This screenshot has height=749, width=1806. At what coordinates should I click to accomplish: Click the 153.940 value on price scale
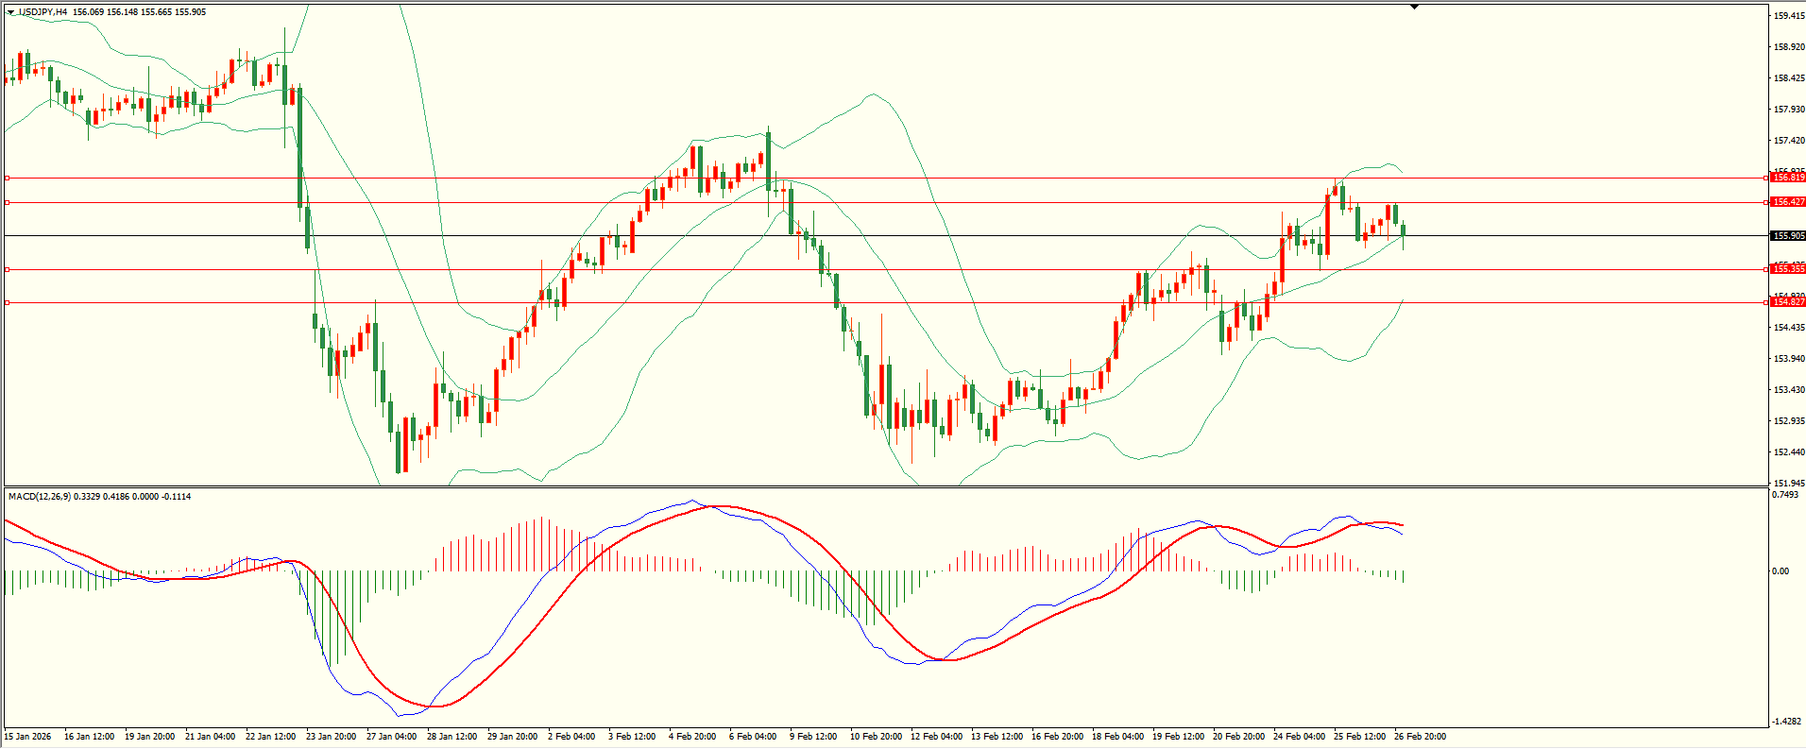(1788, 359)
